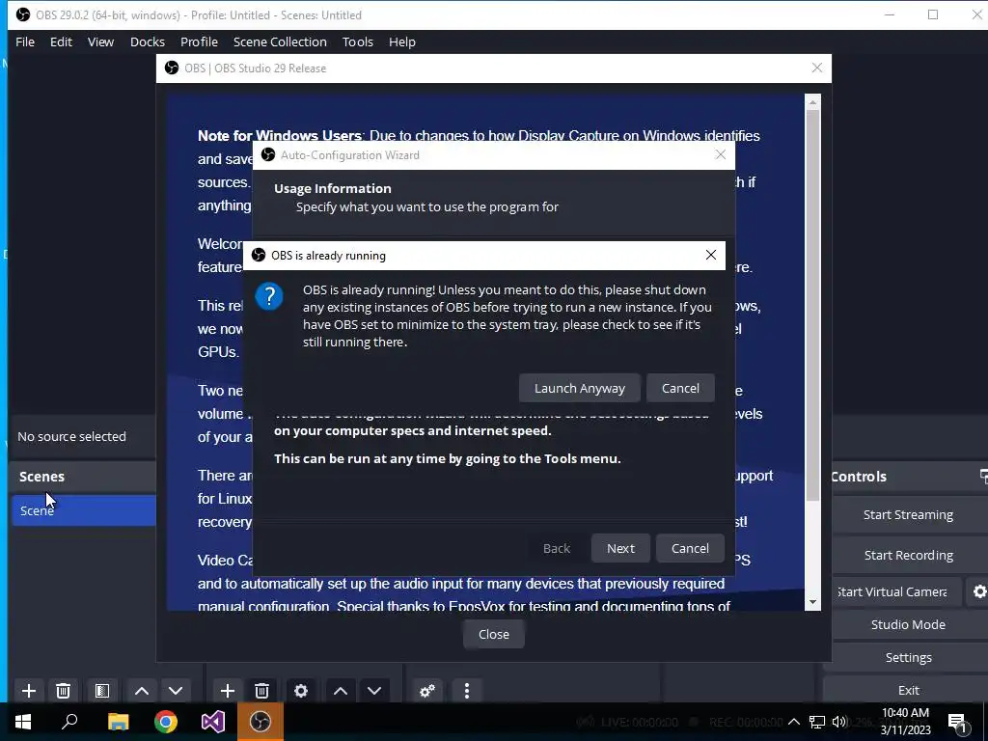Click Next in Auto-Configuration Wizard

[620, 548]
